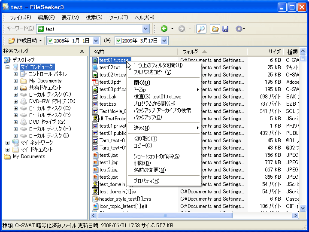Open the keyword combo box dropdown
Screen dimensions: 309x232
[x=145, y=29]
